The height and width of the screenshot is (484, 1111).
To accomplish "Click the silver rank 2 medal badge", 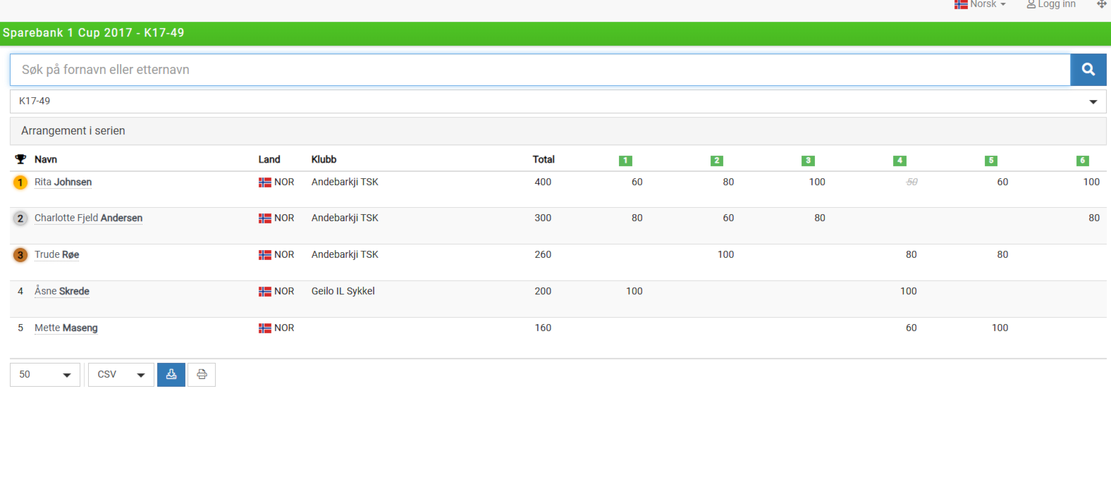I will (x=20, y=218).
